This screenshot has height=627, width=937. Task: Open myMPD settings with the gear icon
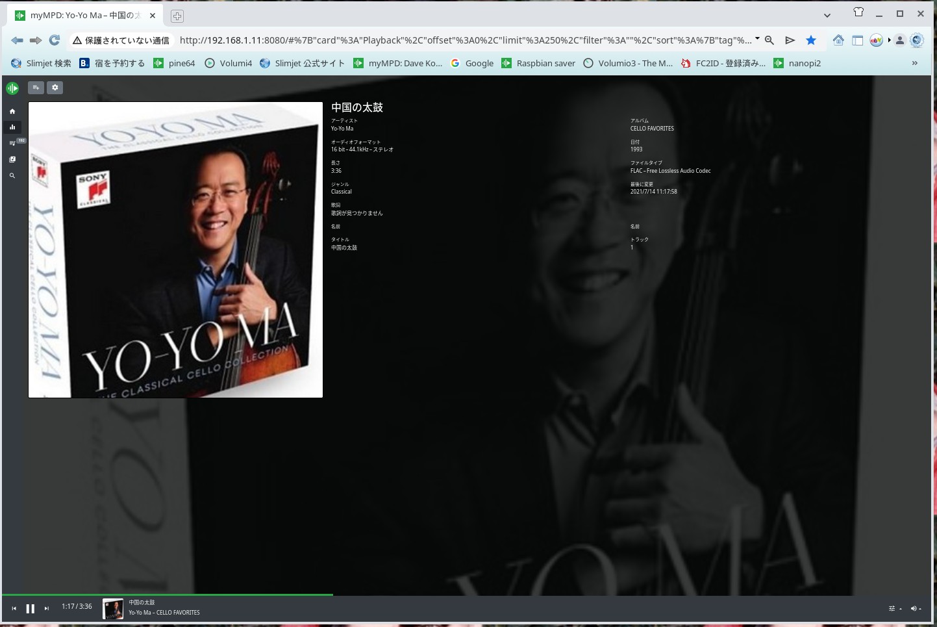pyautogui.click(x=55, y=88)
